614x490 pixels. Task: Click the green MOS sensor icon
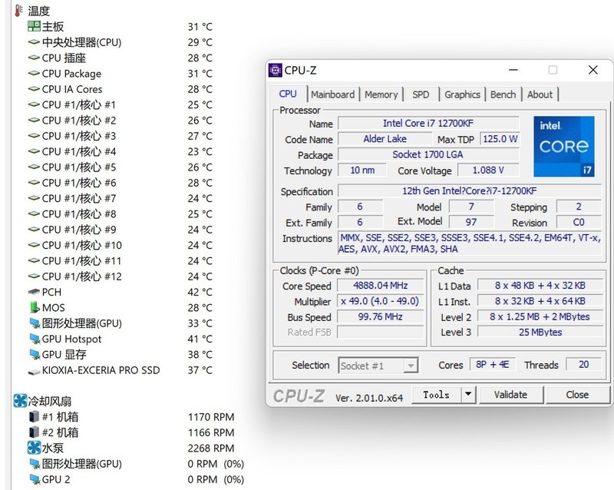[x=34, y=308]
